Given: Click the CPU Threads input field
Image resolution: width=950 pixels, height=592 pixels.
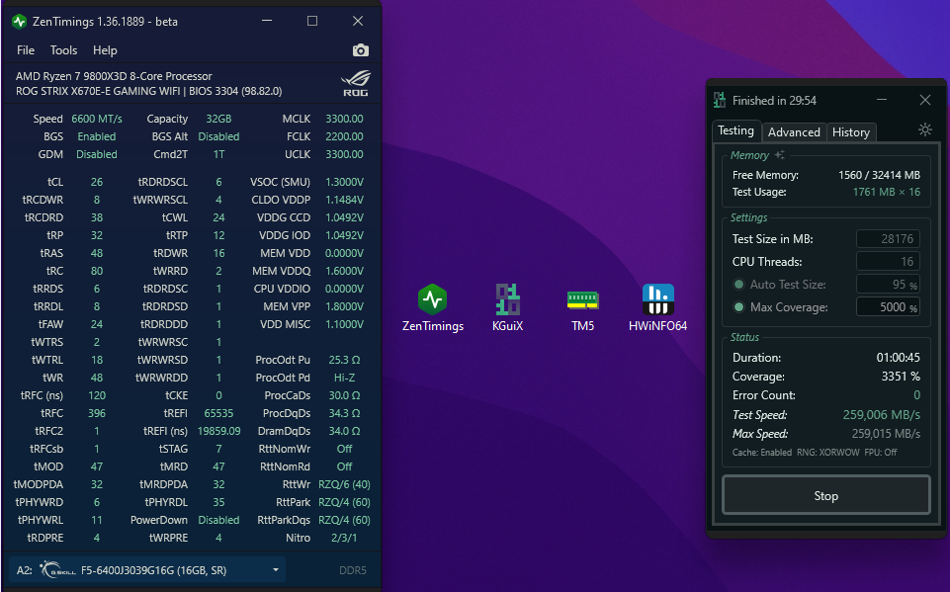Looking at the screenshot, I should 888,261.
